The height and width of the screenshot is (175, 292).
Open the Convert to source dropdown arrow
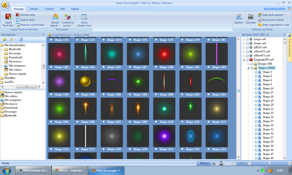[72, 26]
